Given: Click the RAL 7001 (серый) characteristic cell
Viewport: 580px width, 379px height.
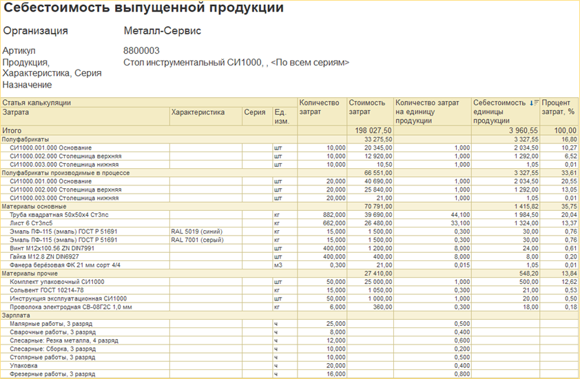Looking at the screenshot, I should point(197,239).
